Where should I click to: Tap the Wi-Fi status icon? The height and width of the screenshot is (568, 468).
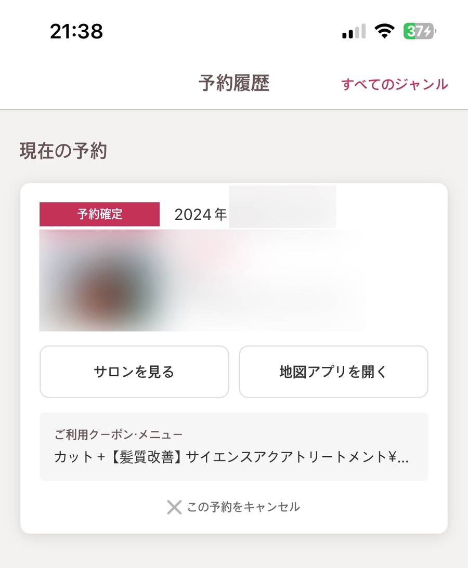(385, 31)
